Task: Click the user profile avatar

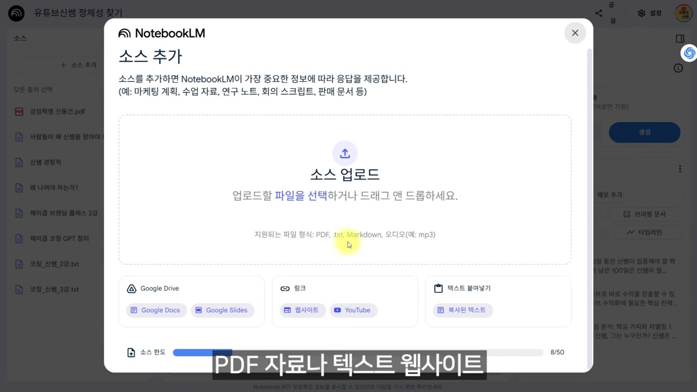Action: tap(684, 13)
